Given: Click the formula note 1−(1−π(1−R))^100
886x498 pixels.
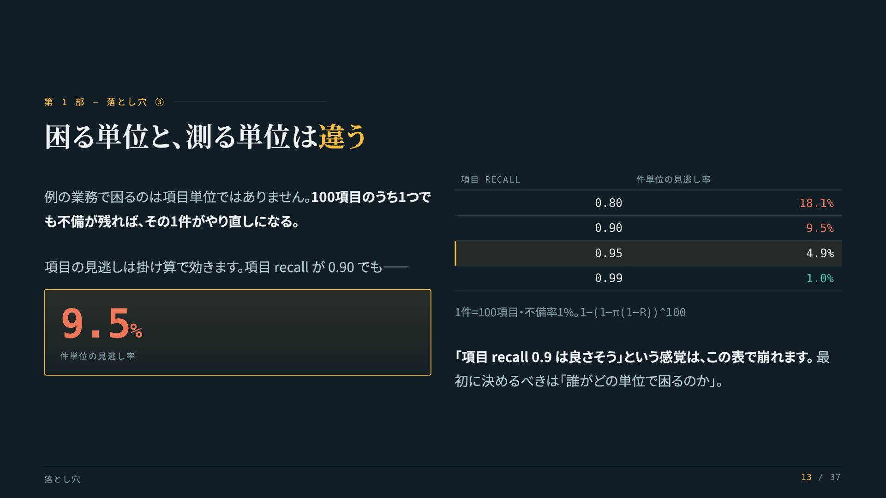Looking at the screenshot, I should pos(633,312).
